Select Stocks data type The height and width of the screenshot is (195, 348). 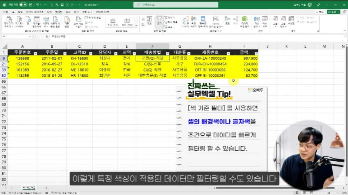(113, 23)
